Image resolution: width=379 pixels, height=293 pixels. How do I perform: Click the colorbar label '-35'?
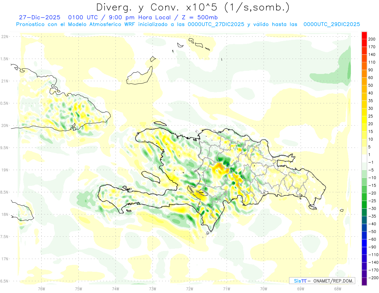[372, 216]
